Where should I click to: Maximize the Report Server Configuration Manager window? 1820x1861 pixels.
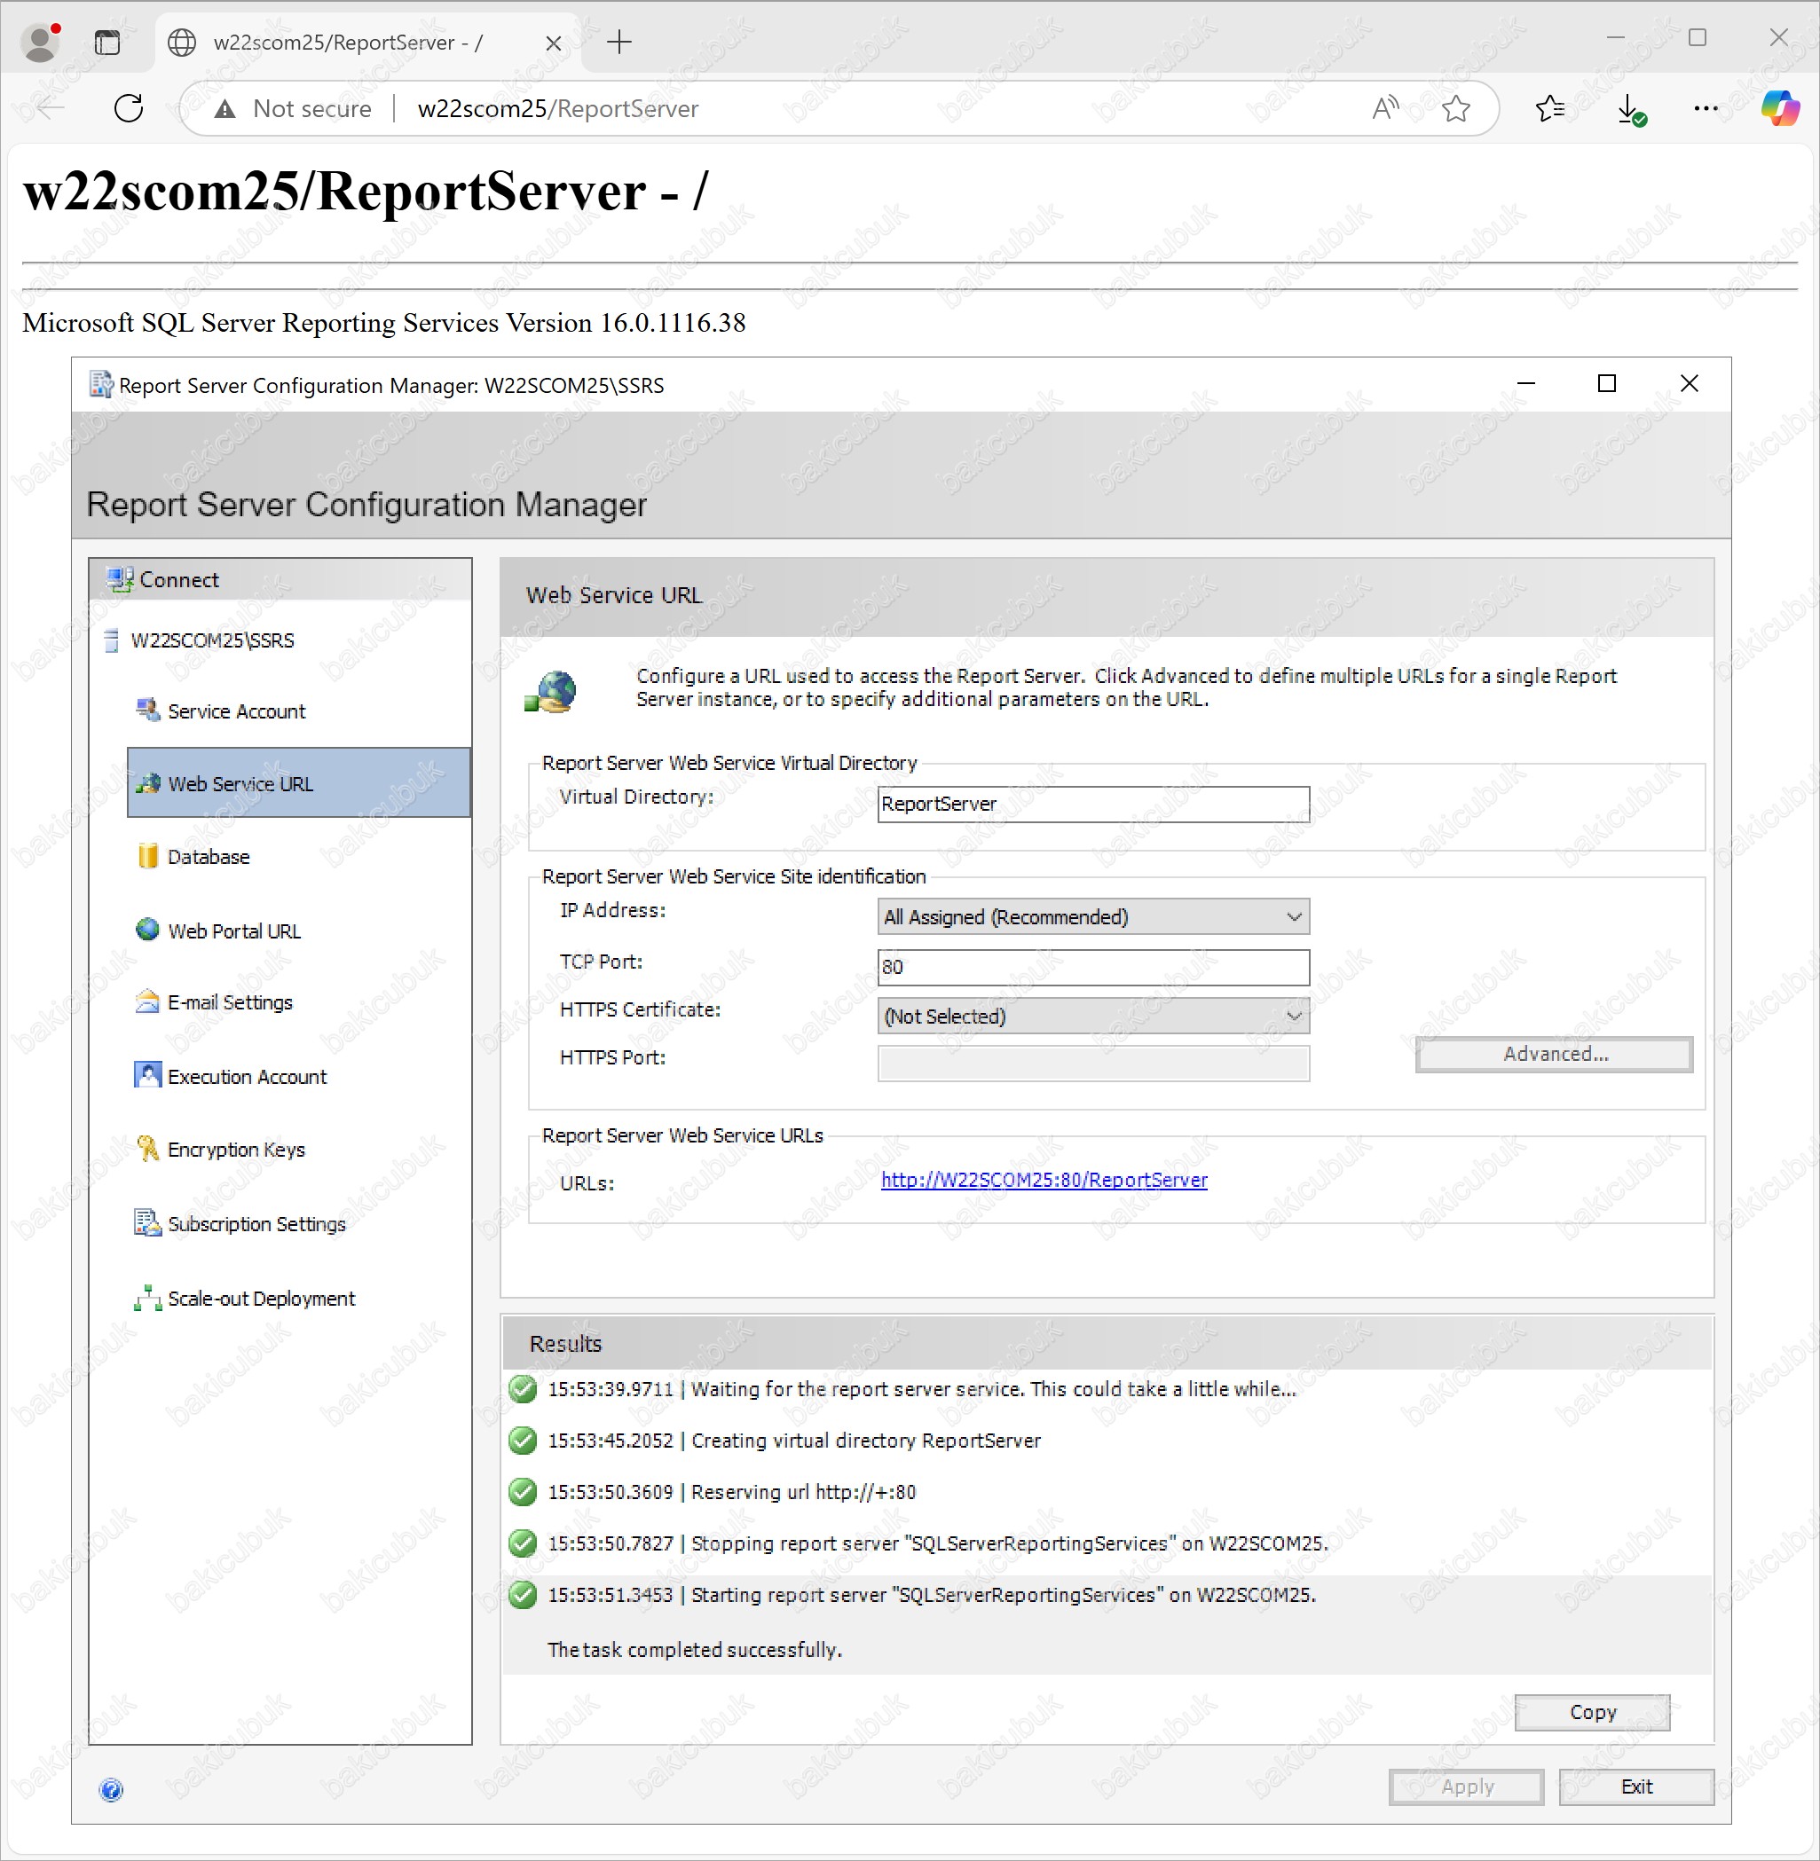[1607, 383]
